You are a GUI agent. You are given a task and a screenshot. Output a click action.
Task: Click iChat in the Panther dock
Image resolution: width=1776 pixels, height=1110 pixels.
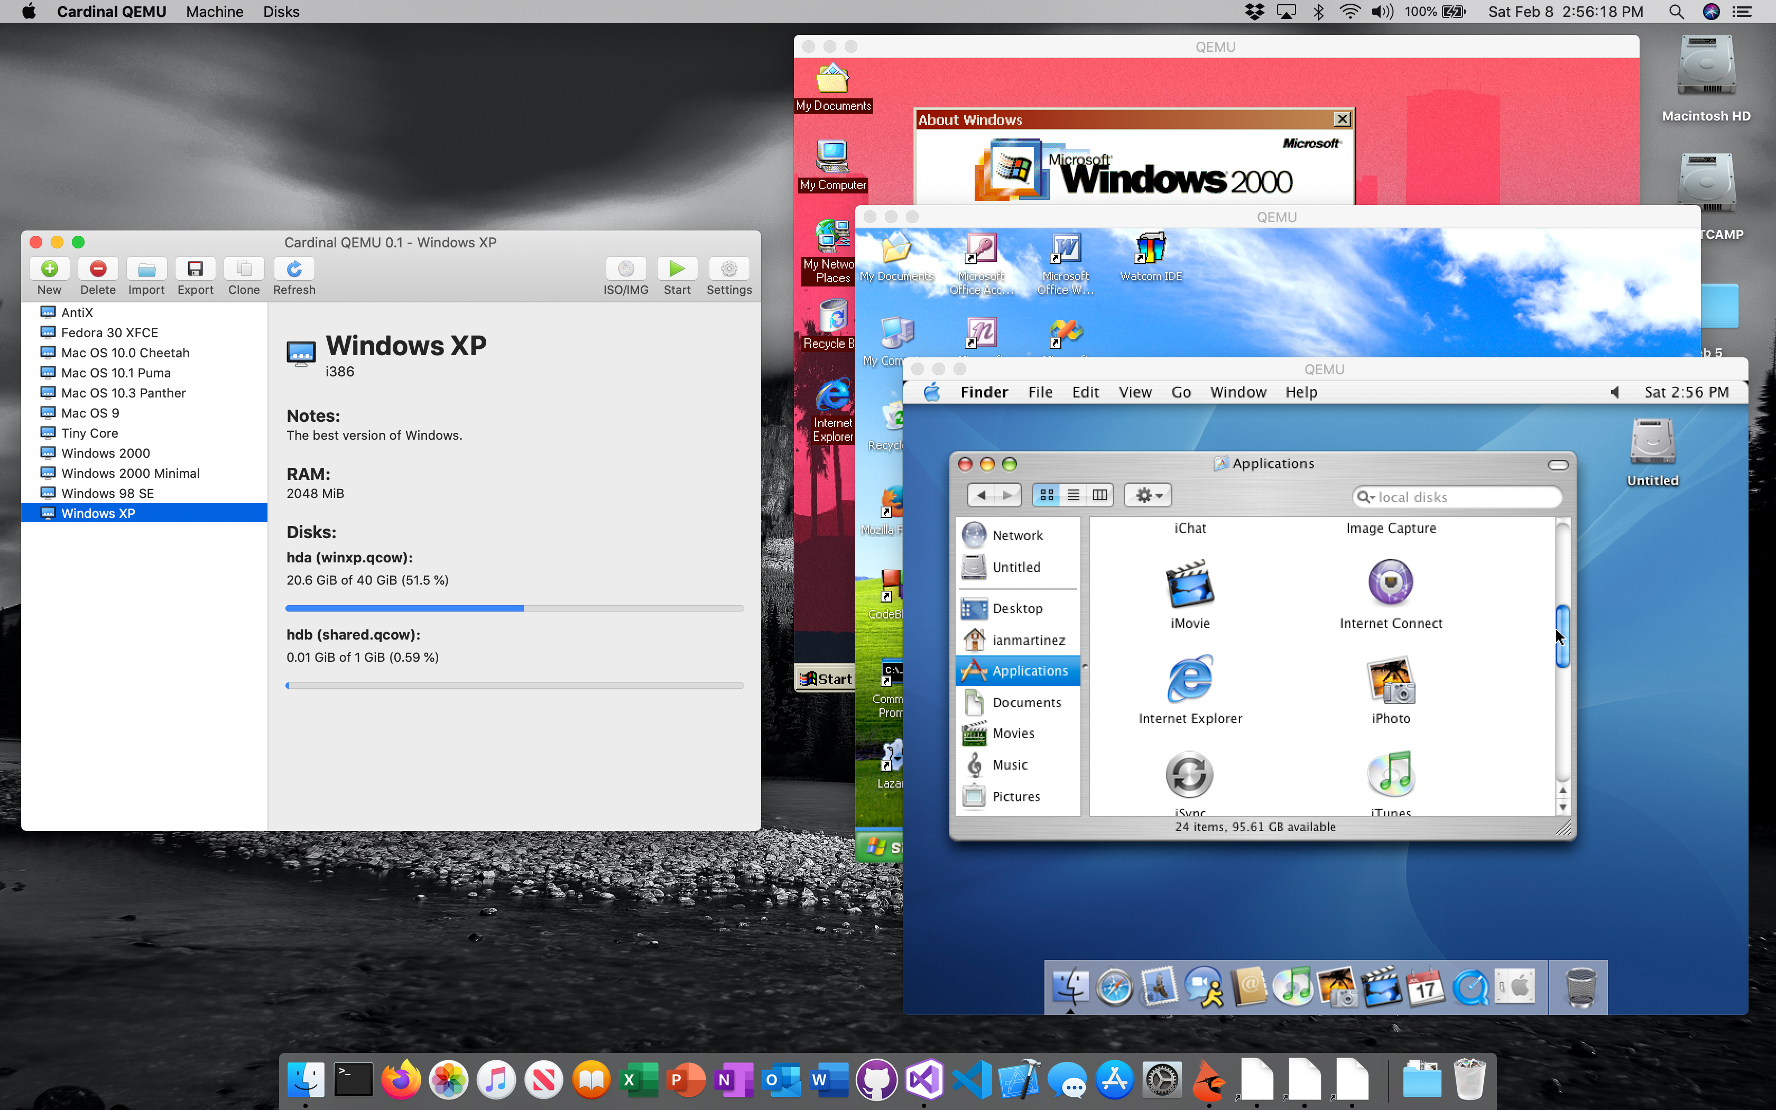(1204, 987)
